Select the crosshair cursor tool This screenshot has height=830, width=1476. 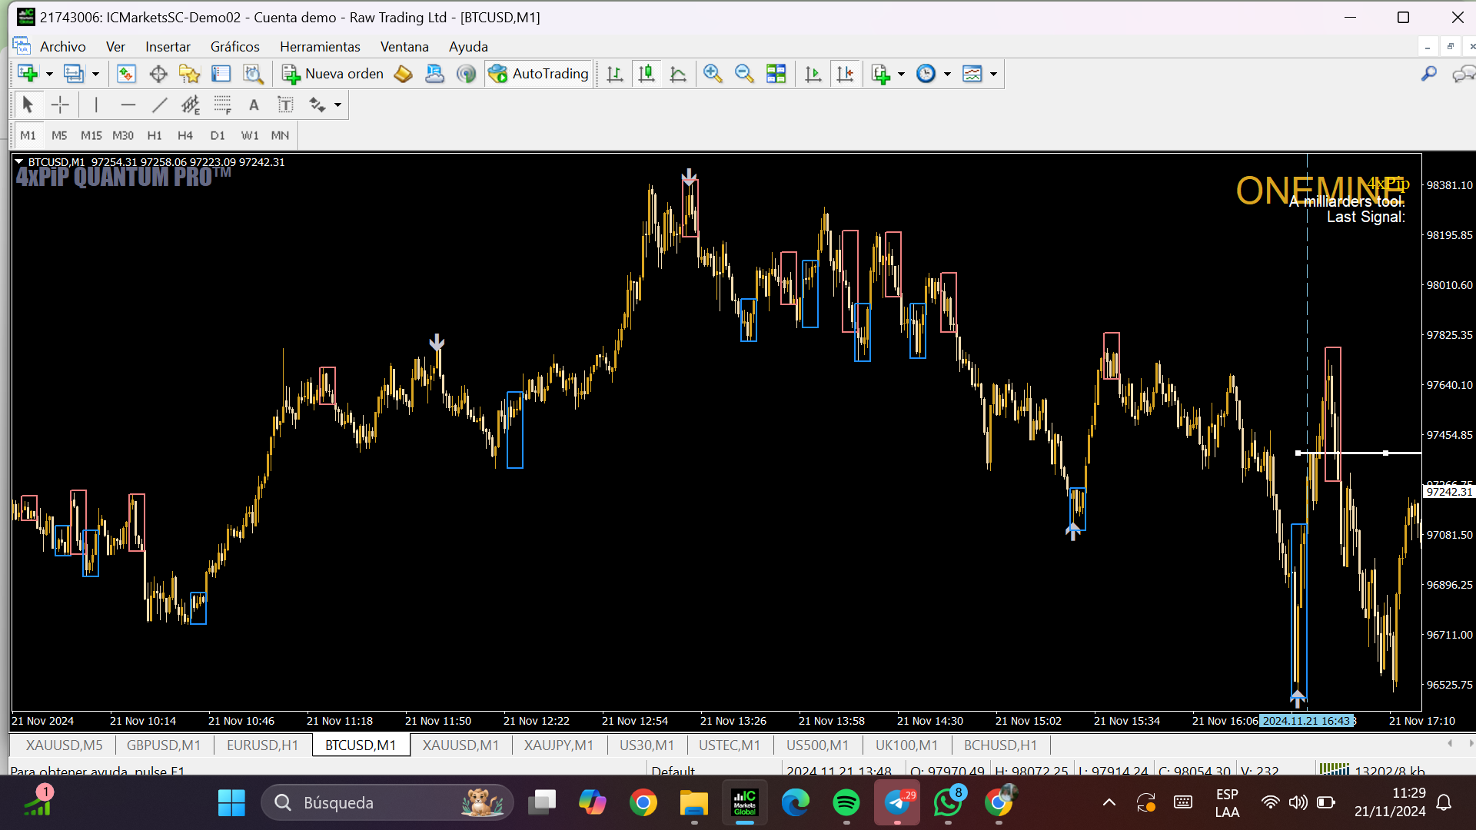[x=60, y=105]
